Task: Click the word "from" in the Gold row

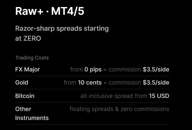Action: [x=70, y=83]
